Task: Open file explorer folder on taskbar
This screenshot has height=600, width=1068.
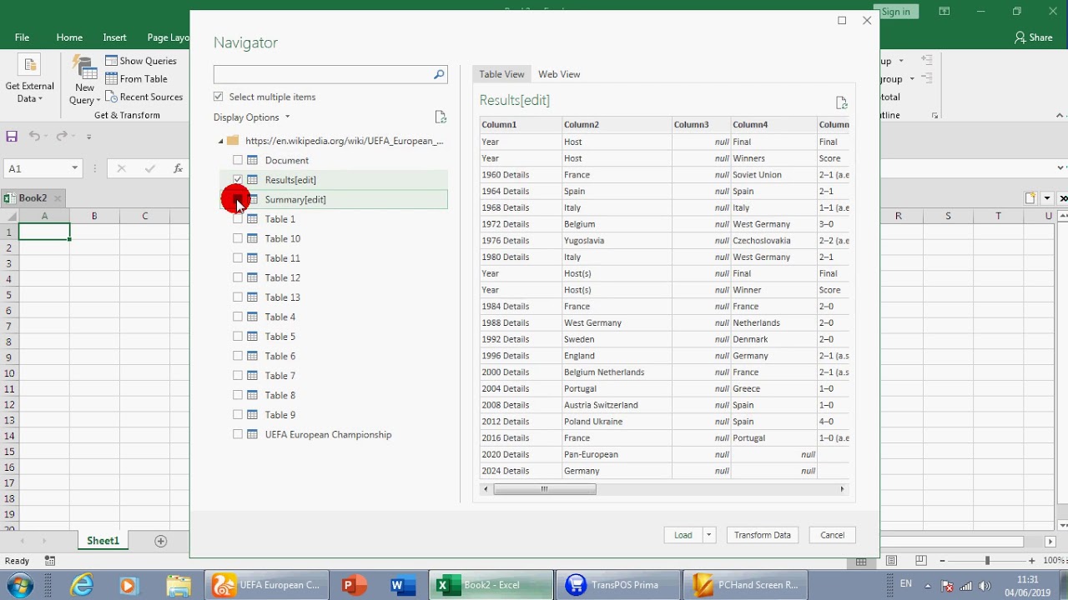Action: tap(178, 585)
